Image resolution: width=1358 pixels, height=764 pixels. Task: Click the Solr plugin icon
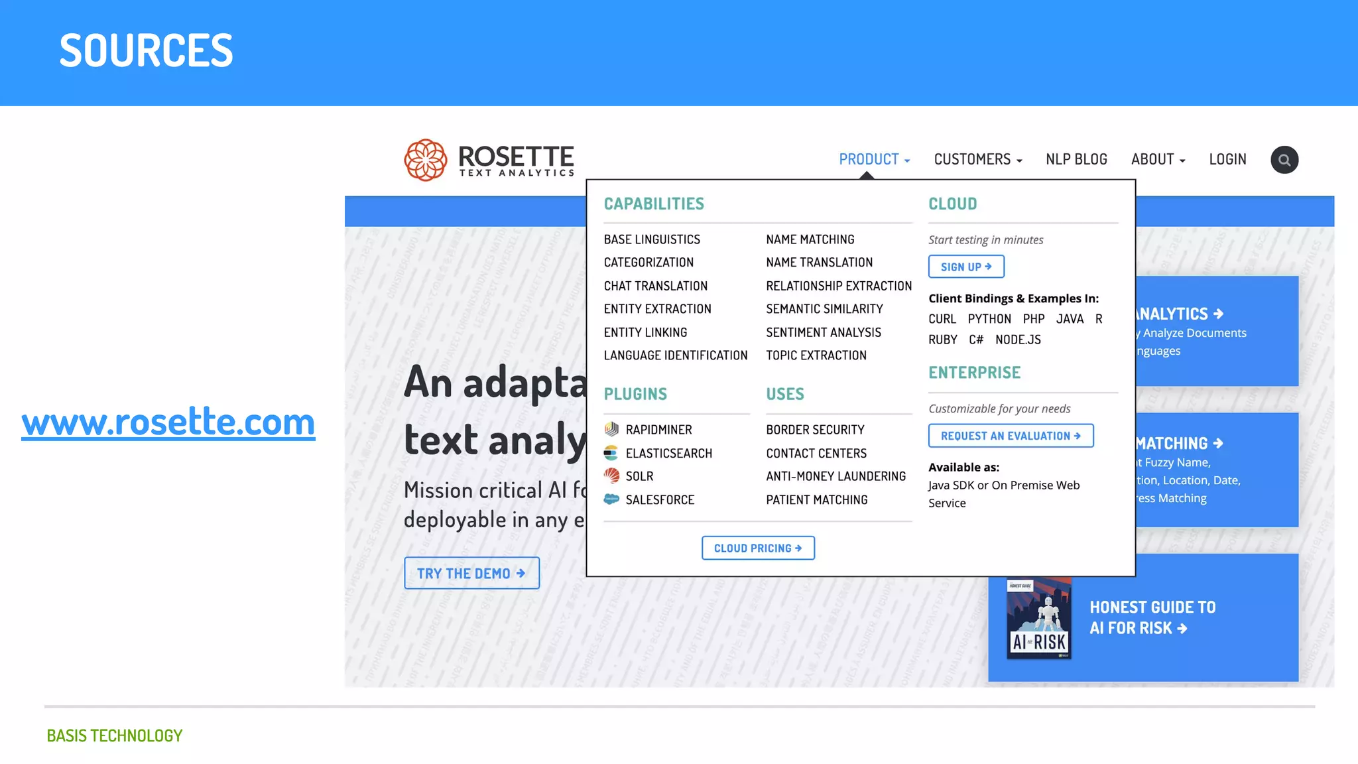click(611, 476)
